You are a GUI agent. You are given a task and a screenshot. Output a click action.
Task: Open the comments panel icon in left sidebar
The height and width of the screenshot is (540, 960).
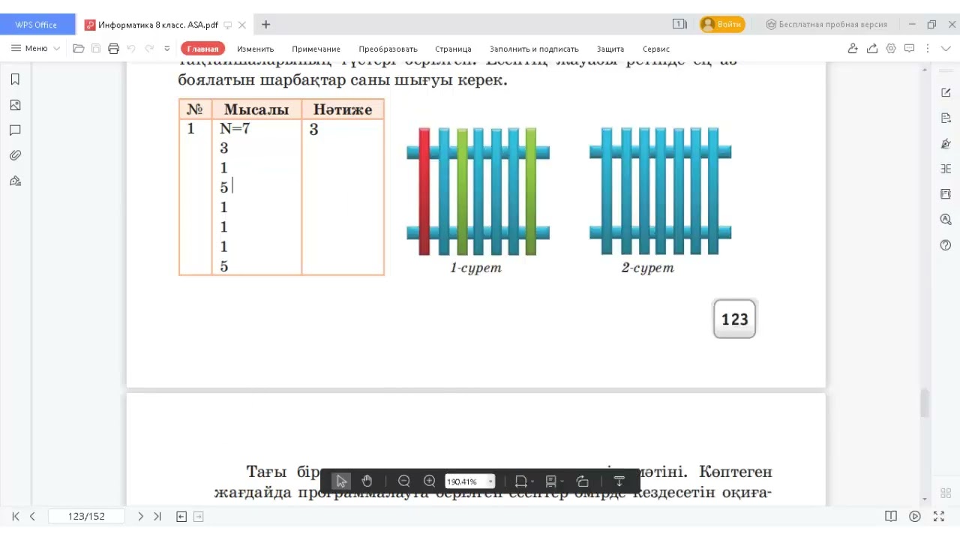pyautogui.click(x=15, y=130)
